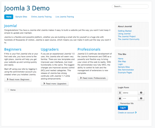Click the username field containing demo
The height and width of the screenshot is (128, 155).
coord(130,93)
